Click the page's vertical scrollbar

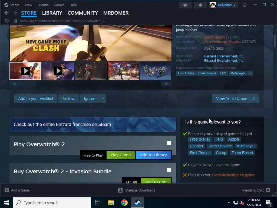(x=275, y=41)
